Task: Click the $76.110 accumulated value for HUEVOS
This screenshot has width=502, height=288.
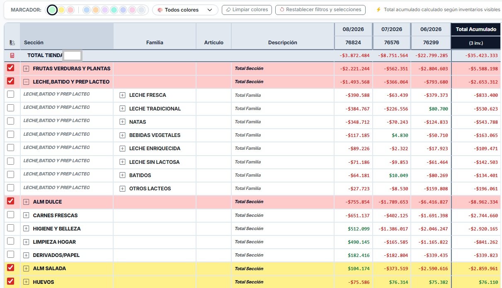Action: [488, 282]
